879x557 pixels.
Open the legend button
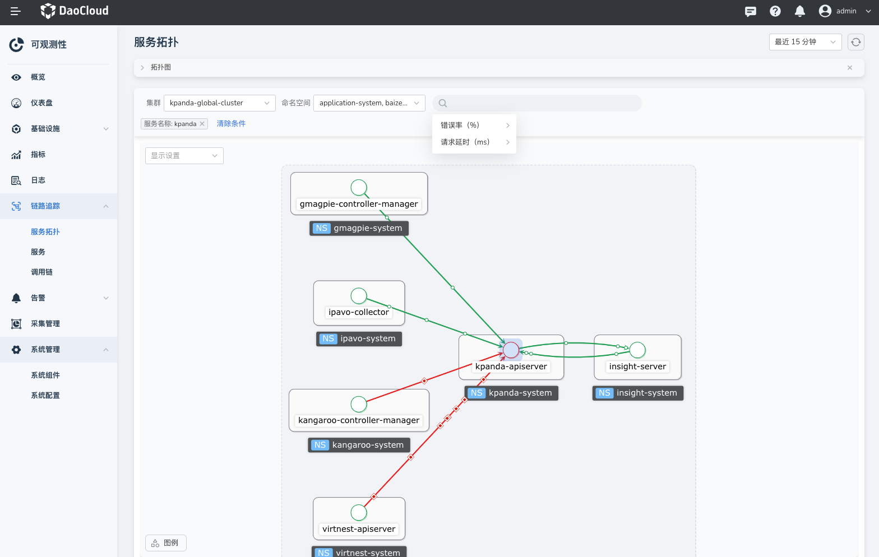coord(165,543)
